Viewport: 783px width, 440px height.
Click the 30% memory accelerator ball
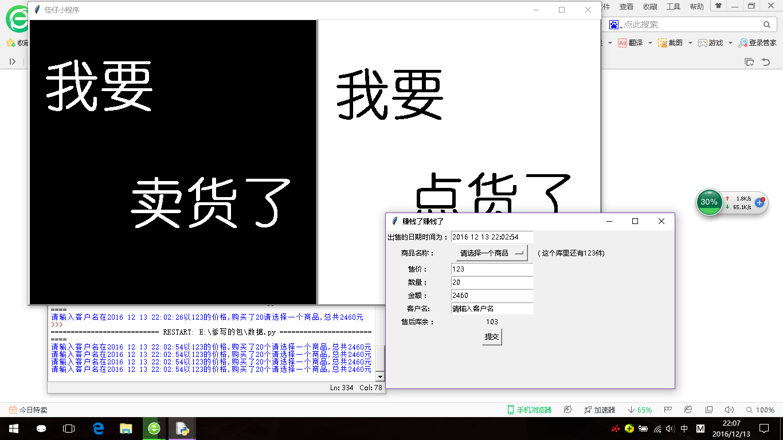(x=709, y=202)
